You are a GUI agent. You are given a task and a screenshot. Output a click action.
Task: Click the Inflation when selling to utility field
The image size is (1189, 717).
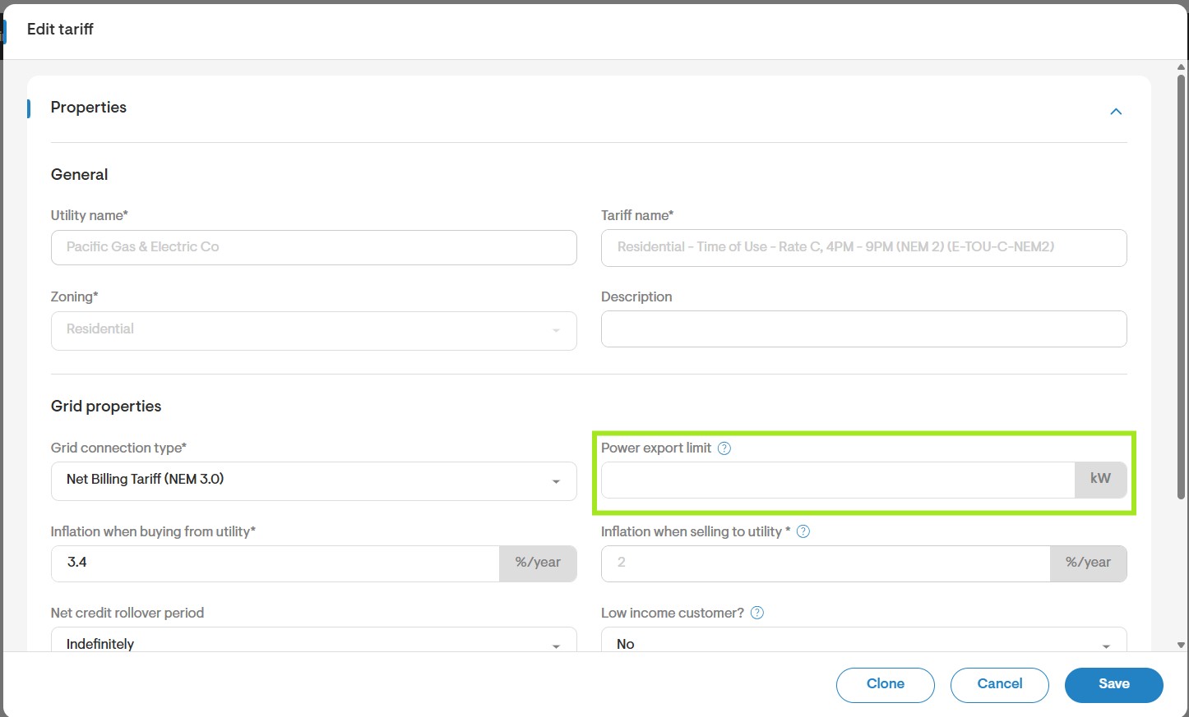(x=826, y=563)
